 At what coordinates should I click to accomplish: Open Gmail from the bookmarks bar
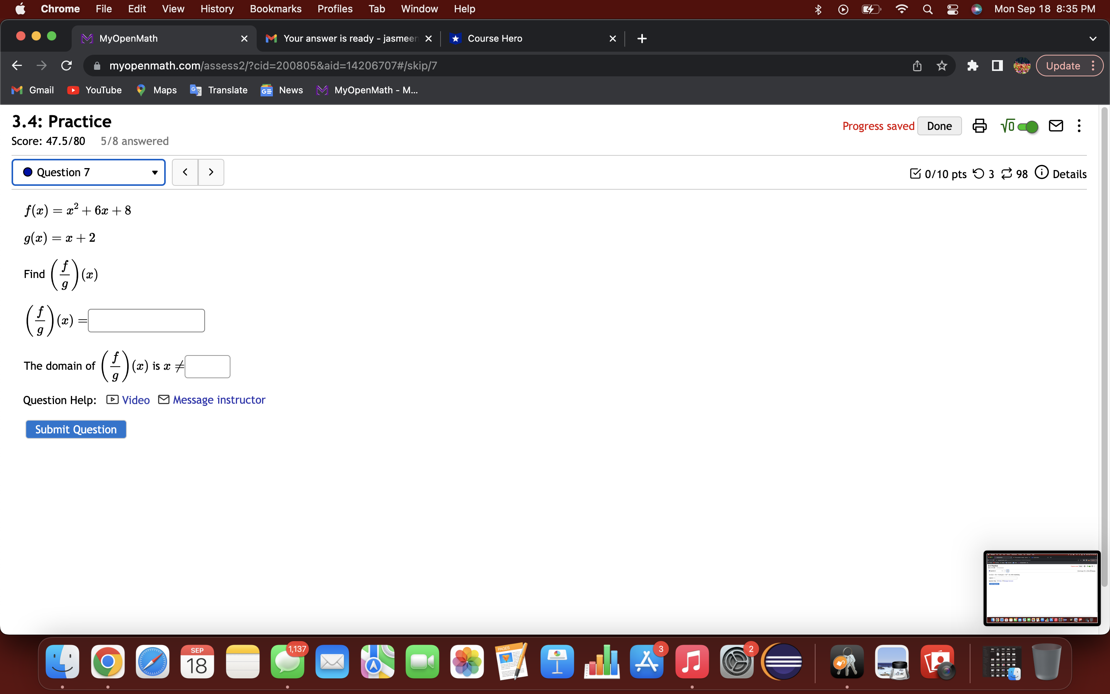[x=32, y=90]
